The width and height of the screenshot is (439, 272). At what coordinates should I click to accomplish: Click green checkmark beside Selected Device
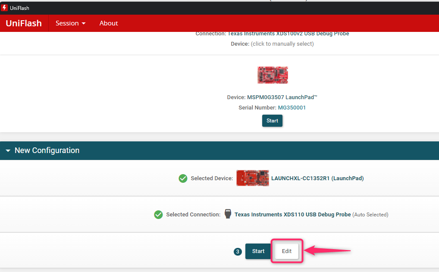pos(183,178)
